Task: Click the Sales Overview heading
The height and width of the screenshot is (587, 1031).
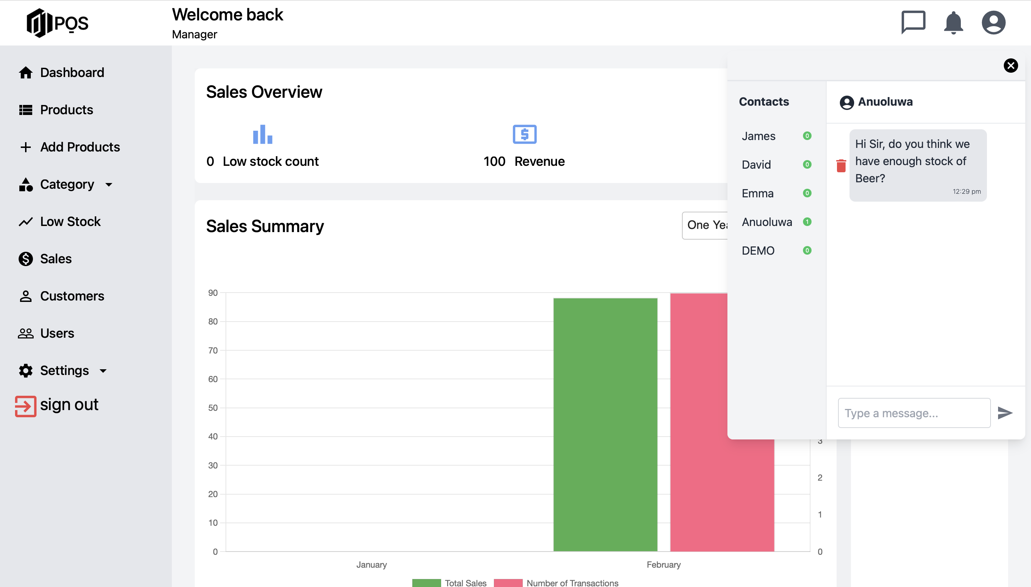Action: (x=264, y=92)
